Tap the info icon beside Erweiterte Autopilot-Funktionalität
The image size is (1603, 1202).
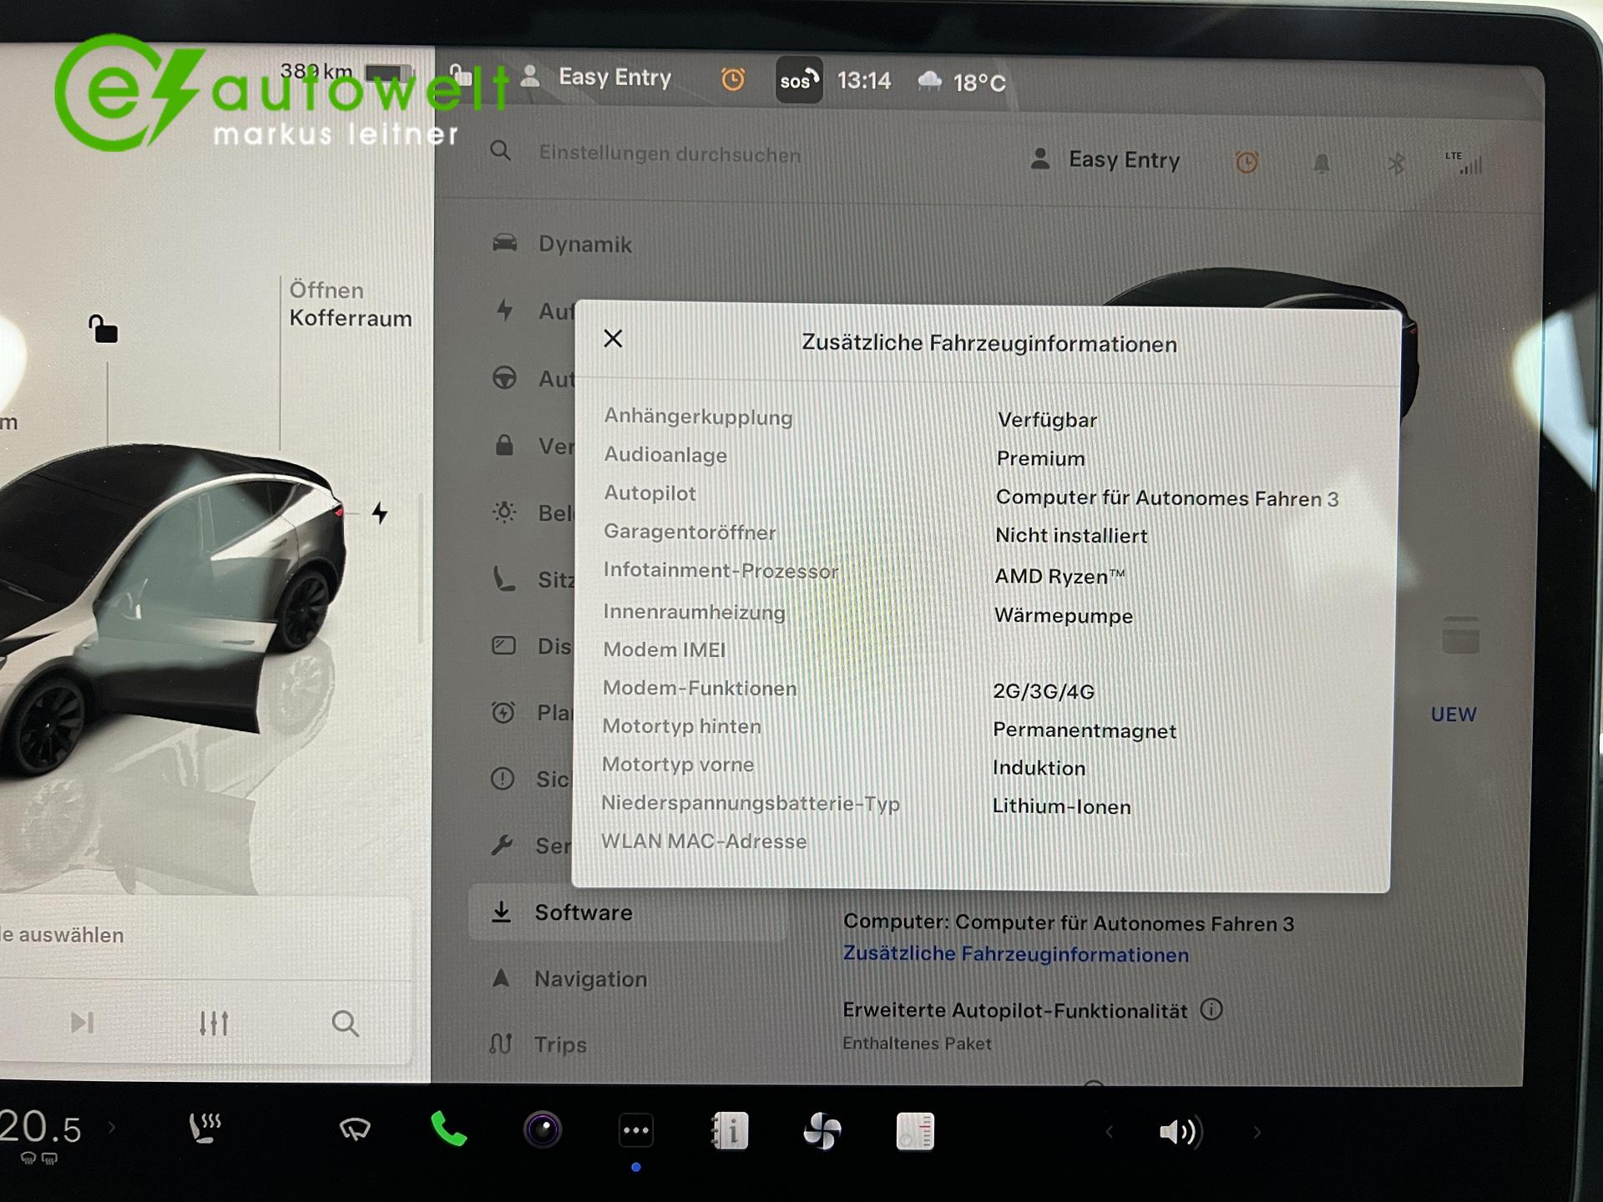[x=1211, y=1009]
